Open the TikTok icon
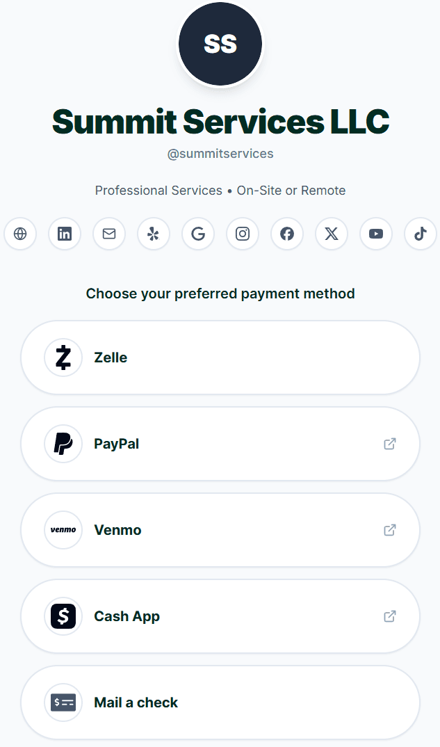The image size is (440, 747). coord(420,234)
